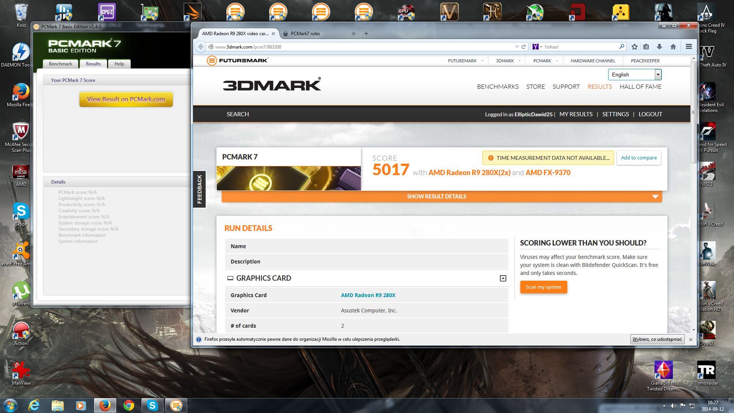Bookmark this page with star icon
Screen dimensions: 734x413
point(635,47)
